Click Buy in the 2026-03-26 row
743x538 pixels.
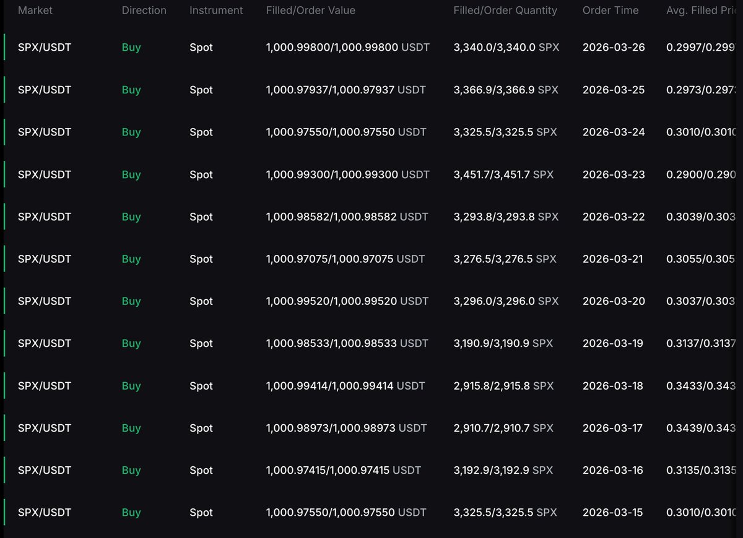[131, 47]
